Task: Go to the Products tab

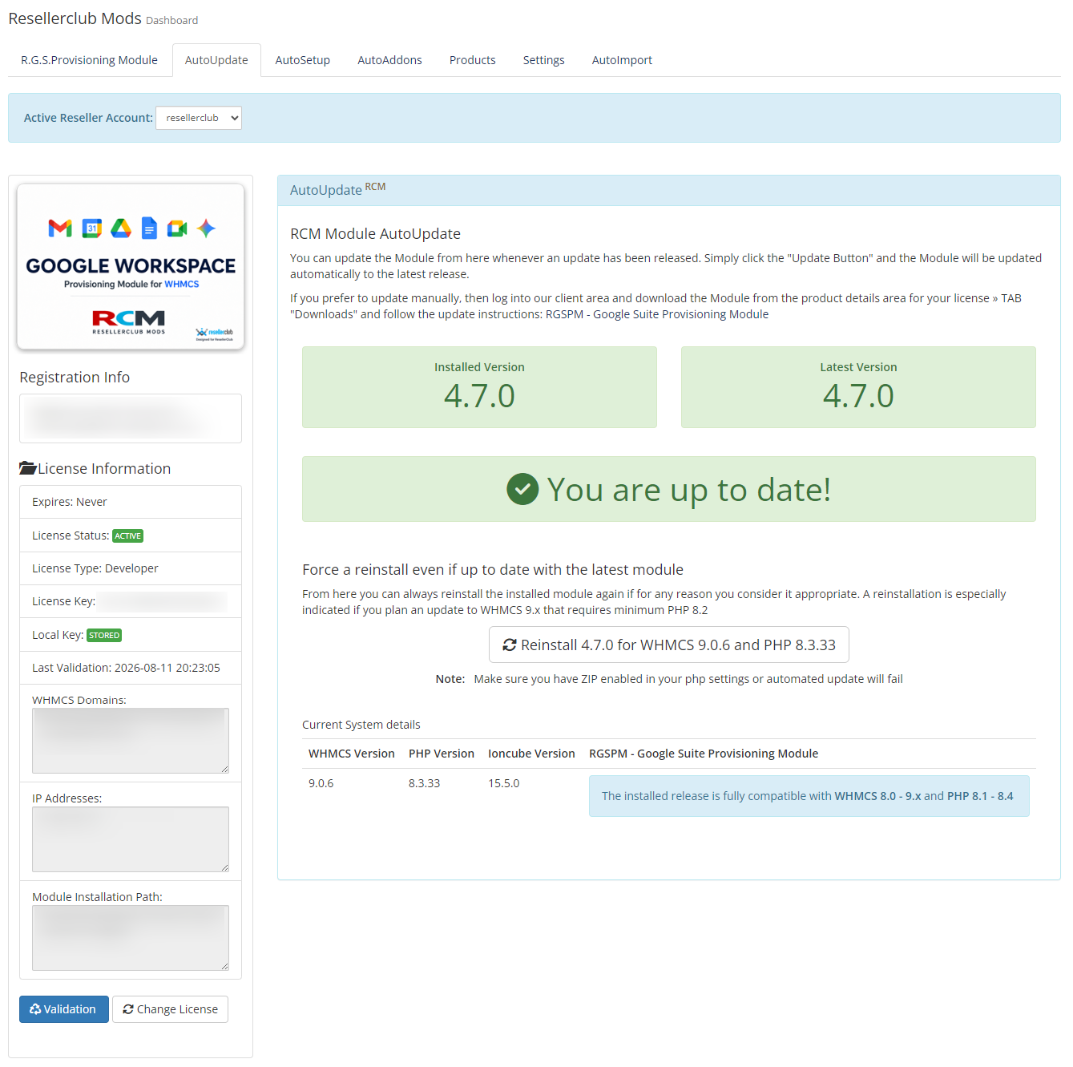Action: [473, 60]
